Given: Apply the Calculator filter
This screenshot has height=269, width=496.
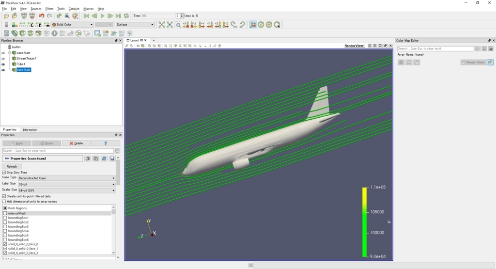Looking at the screenshot, I should tap(6, 33).
